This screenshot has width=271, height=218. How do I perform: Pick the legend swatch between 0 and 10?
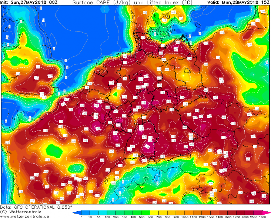coord(86,213)
